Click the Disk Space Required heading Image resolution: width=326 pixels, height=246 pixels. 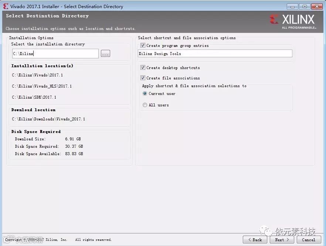tap(36, 131)
